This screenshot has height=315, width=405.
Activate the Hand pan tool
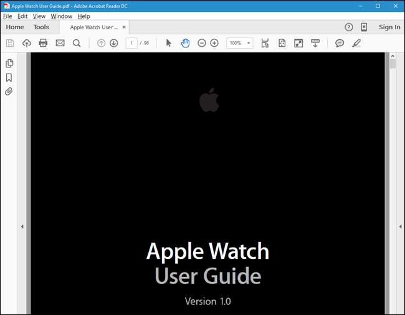tap(185, 43)
